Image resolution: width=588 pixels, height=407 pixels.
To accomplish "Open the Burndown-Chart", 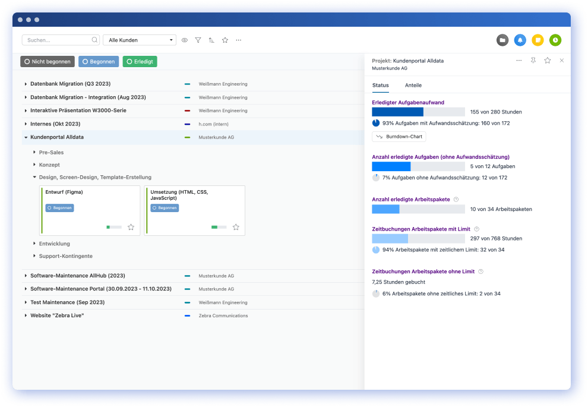I will coord(399,137).
